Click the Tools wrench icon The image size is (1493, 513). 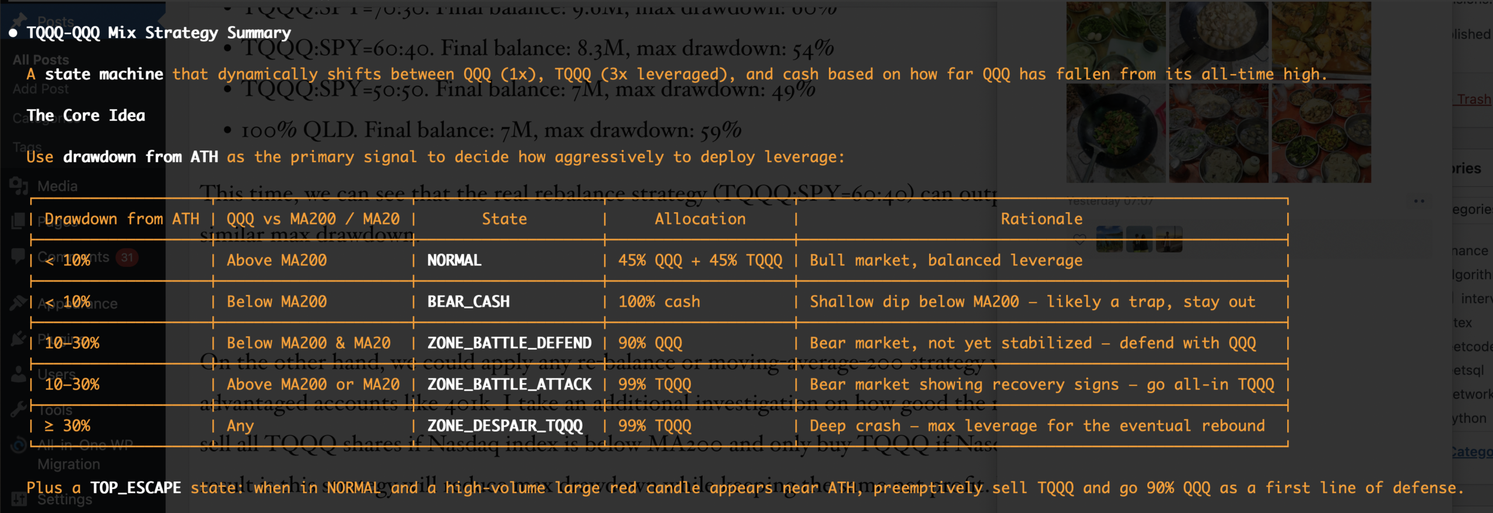(19, 409)
